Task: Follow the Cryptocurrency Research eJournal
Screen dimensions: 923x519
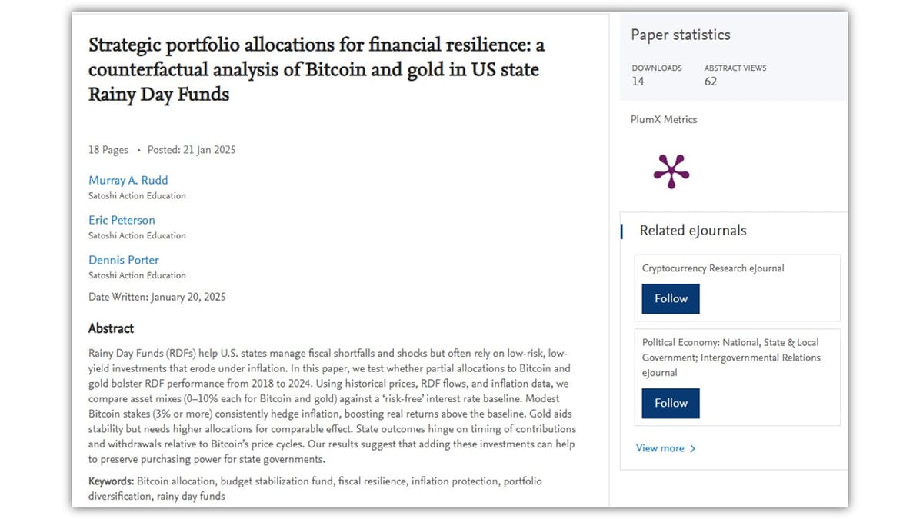Action: pos(671,298)
